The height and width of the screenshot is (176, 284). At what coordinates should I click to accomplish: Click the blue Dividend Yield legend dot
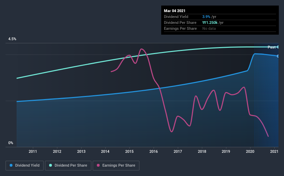(x=11, y=165)
